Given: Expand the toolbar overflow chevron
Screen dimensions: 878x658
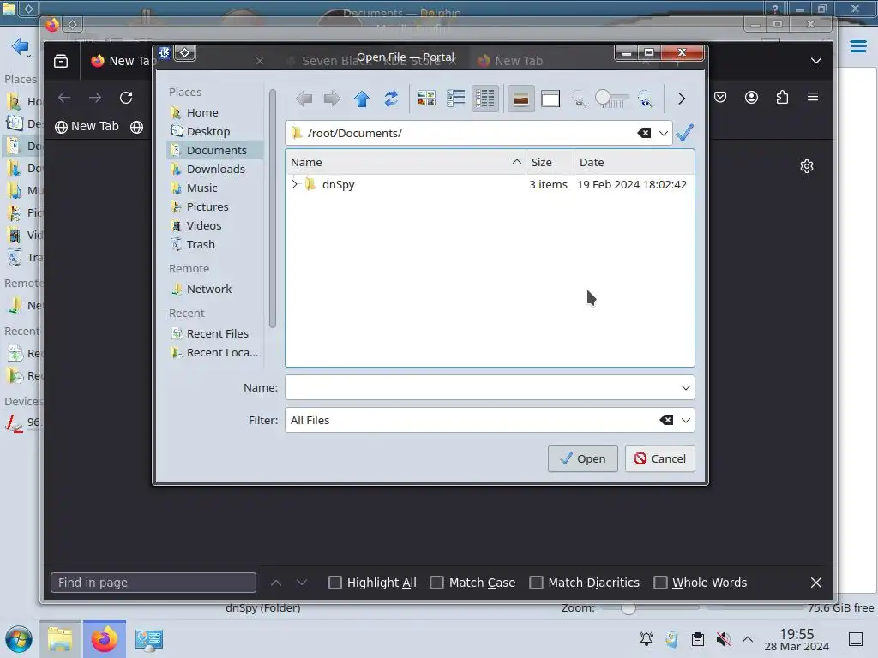Looking at the screenshot, I should point(682,99).
